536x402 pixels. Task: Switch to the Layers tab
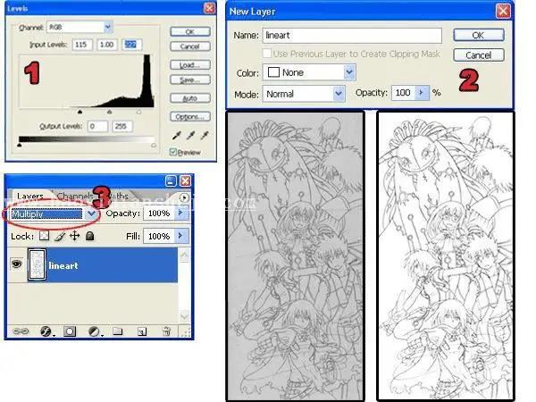pyautogui.click(x=30, y=197)
